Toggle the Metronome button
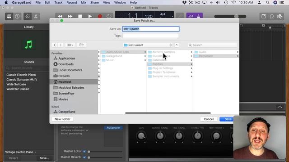The image size is (289, 162). pos(199,16)
